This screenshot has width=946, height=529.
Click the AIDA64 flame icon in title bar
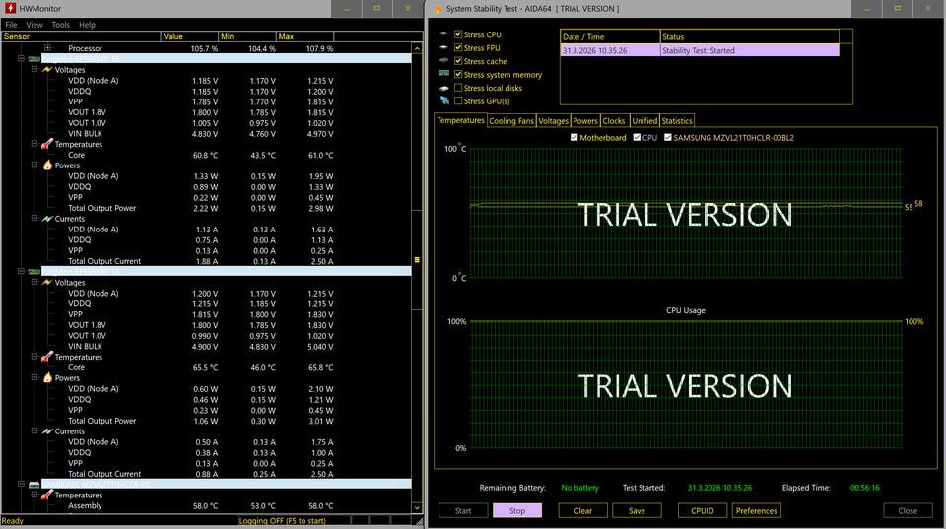tap(437, 9)
